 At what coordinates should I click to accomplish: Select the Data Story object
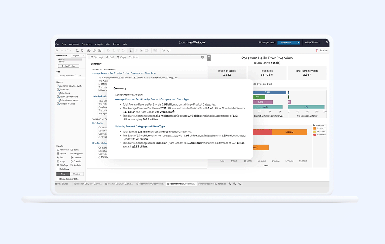click(x=63, y=169)
